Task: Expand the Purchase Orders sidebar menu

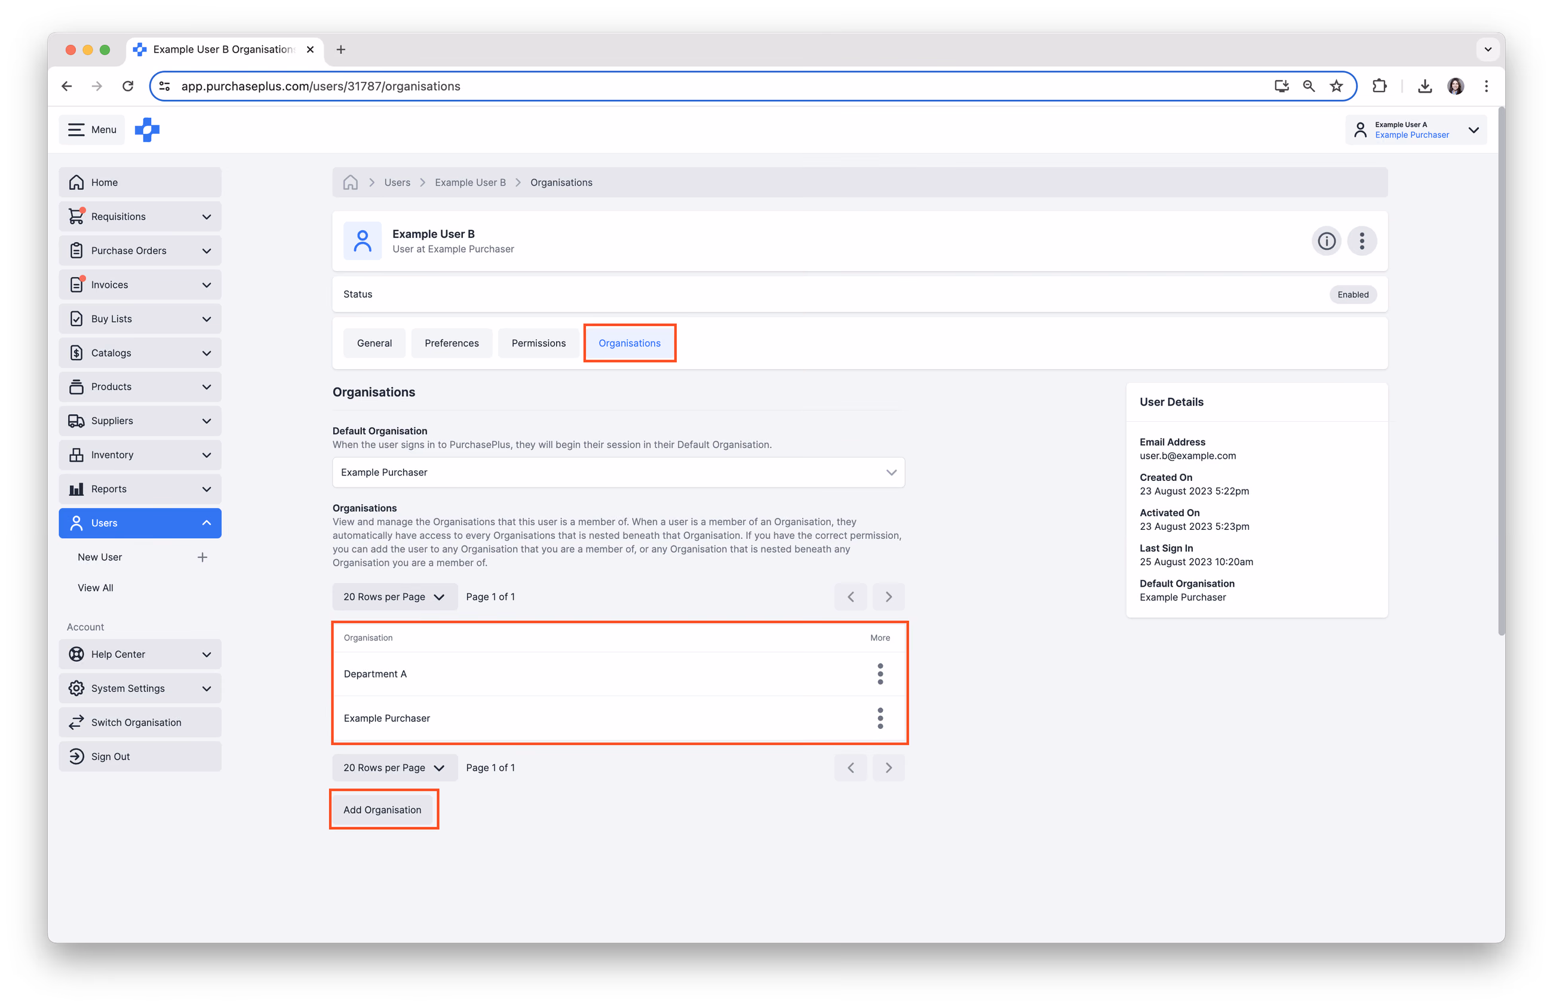Action: click(x=140, y=250)
